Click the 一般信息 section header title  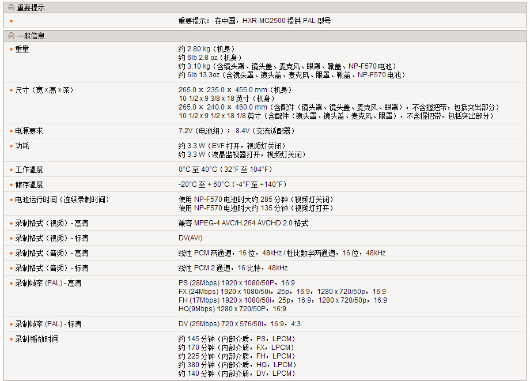tap(31, 36)
